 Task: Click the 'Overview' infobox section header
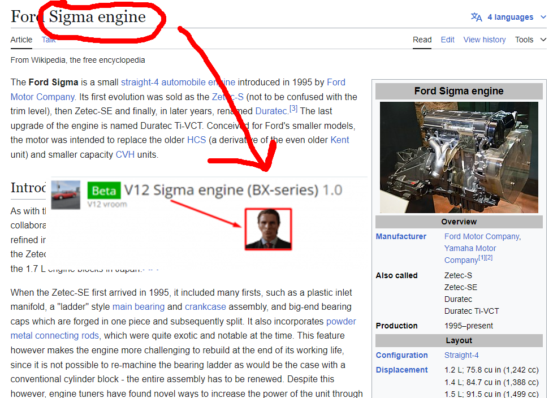pos(459,222)
